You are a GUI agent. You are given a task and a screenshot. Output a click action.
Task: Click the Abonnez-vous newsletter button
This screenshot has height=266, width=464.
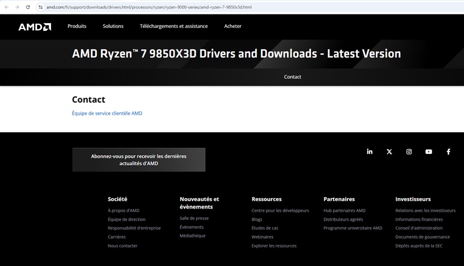coord(139,160)
